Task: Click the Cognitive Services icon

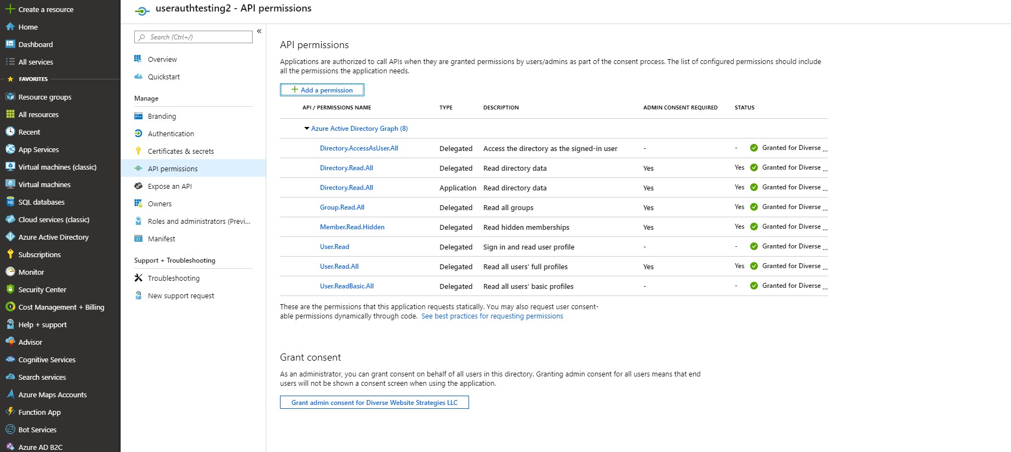Action: 10,360
